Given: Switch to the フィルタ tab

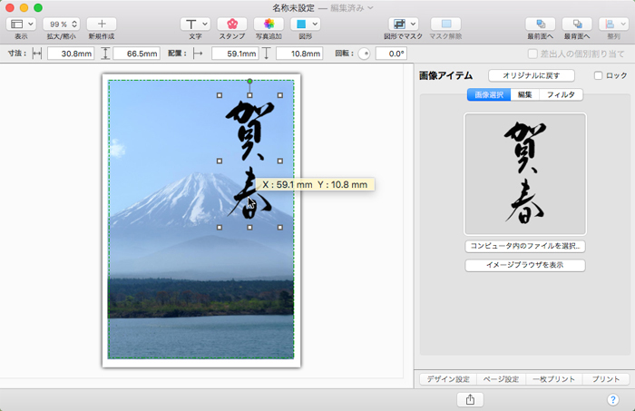Looking at the screenshot, I should pos(561,94).
